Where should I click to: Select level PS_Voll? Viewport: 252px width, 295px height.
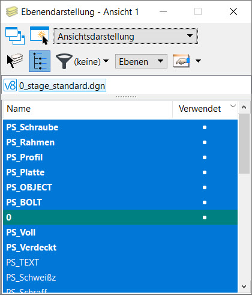tap(120, 233)
